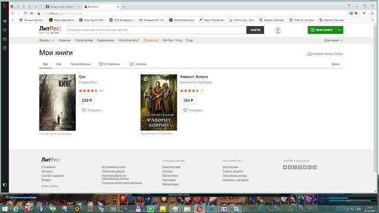
Task: Select the Просмотренные tab
Action: (x=81, y=64)
